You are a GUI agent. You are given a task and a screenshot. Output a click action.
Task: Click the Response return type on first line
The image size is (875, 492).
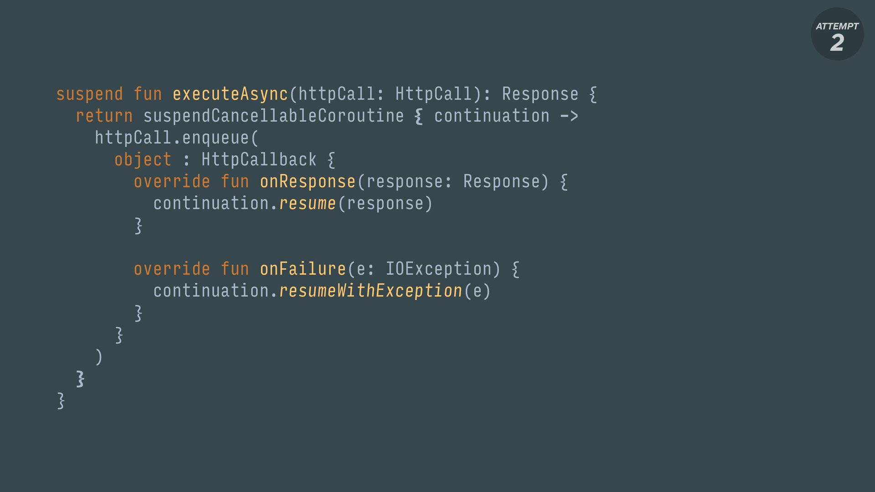[x=540, y=94]
